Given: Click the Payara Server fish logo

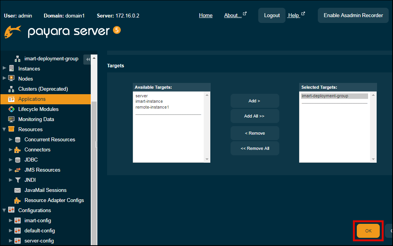Looking at the screenshot, I should pos(12,32).
